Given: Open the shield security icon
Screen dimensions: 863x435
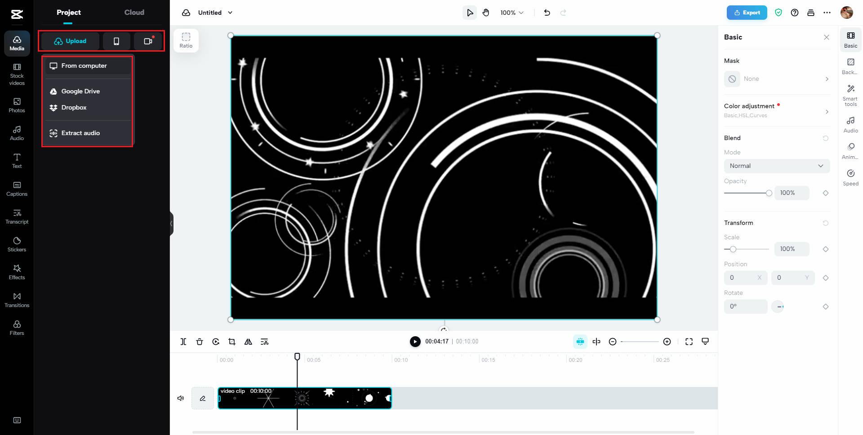Looking at the screenshot, I should coord(778,13).
